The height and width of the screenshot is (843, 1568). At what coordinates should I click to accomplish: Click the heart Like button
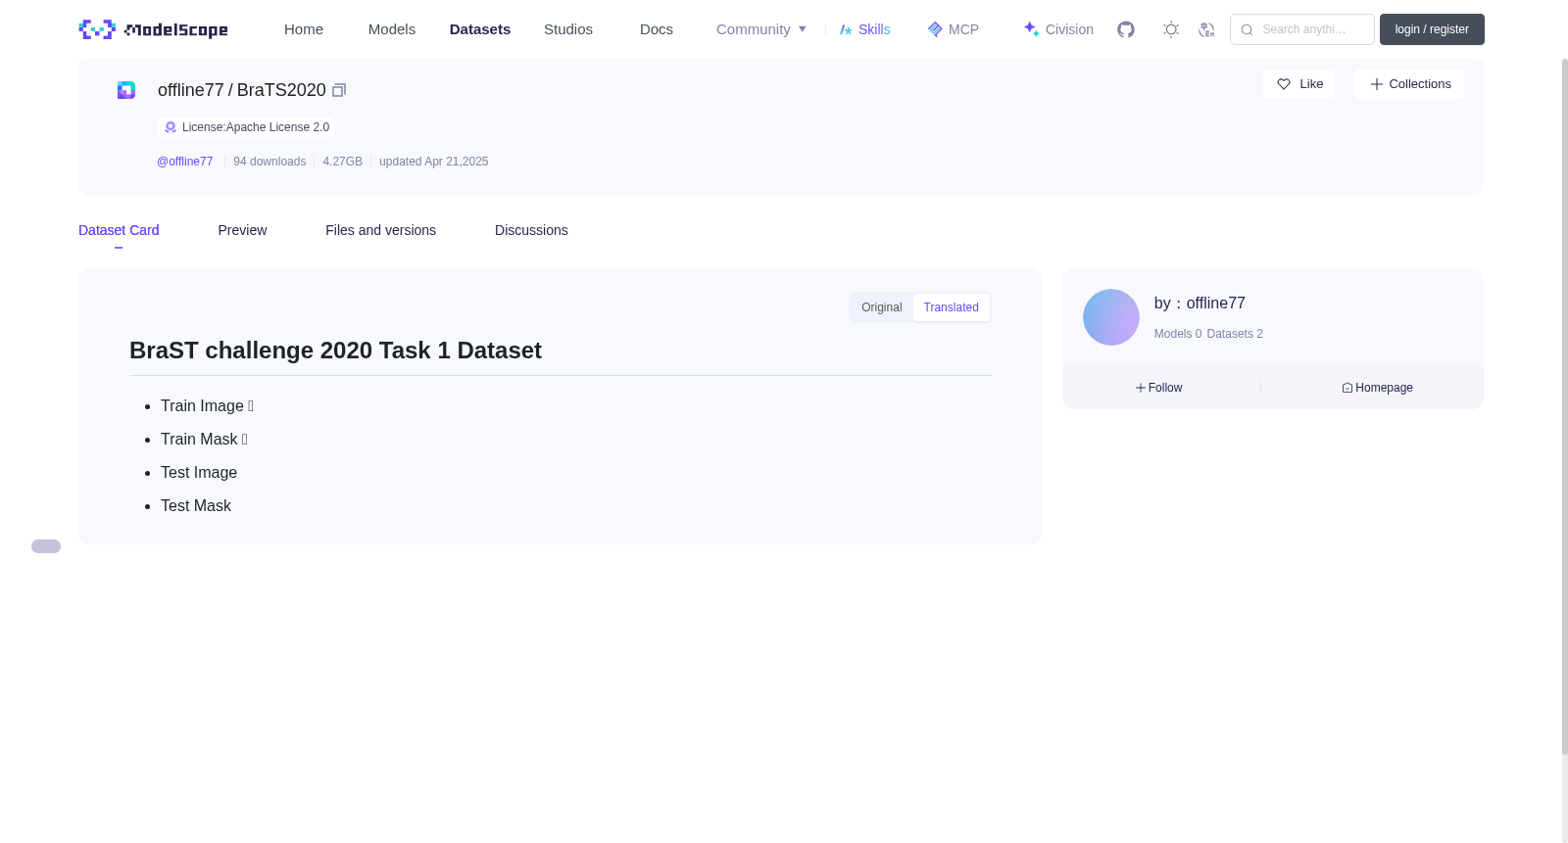[1298, 84]
